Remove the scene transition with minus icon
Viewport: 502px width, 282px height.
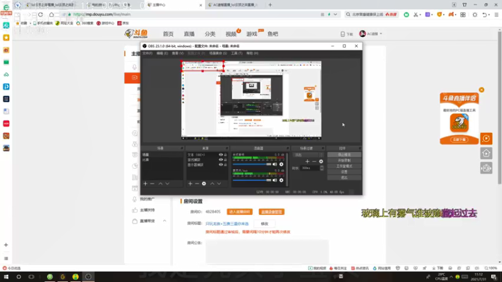click(314, 162)
